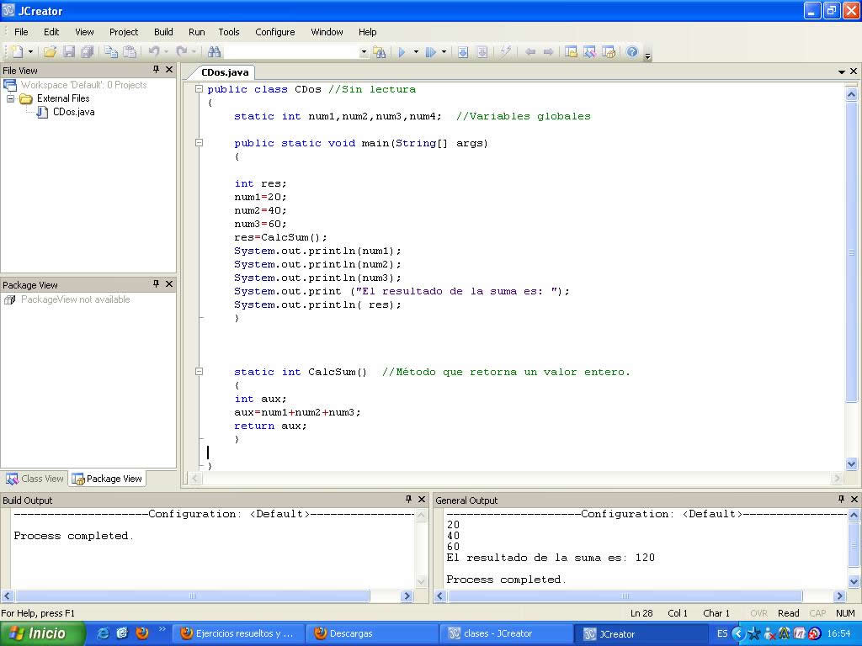
Task: Click the Internet Explorer quick launch icon
Action: pyautogui.click(x=103, y=633)
